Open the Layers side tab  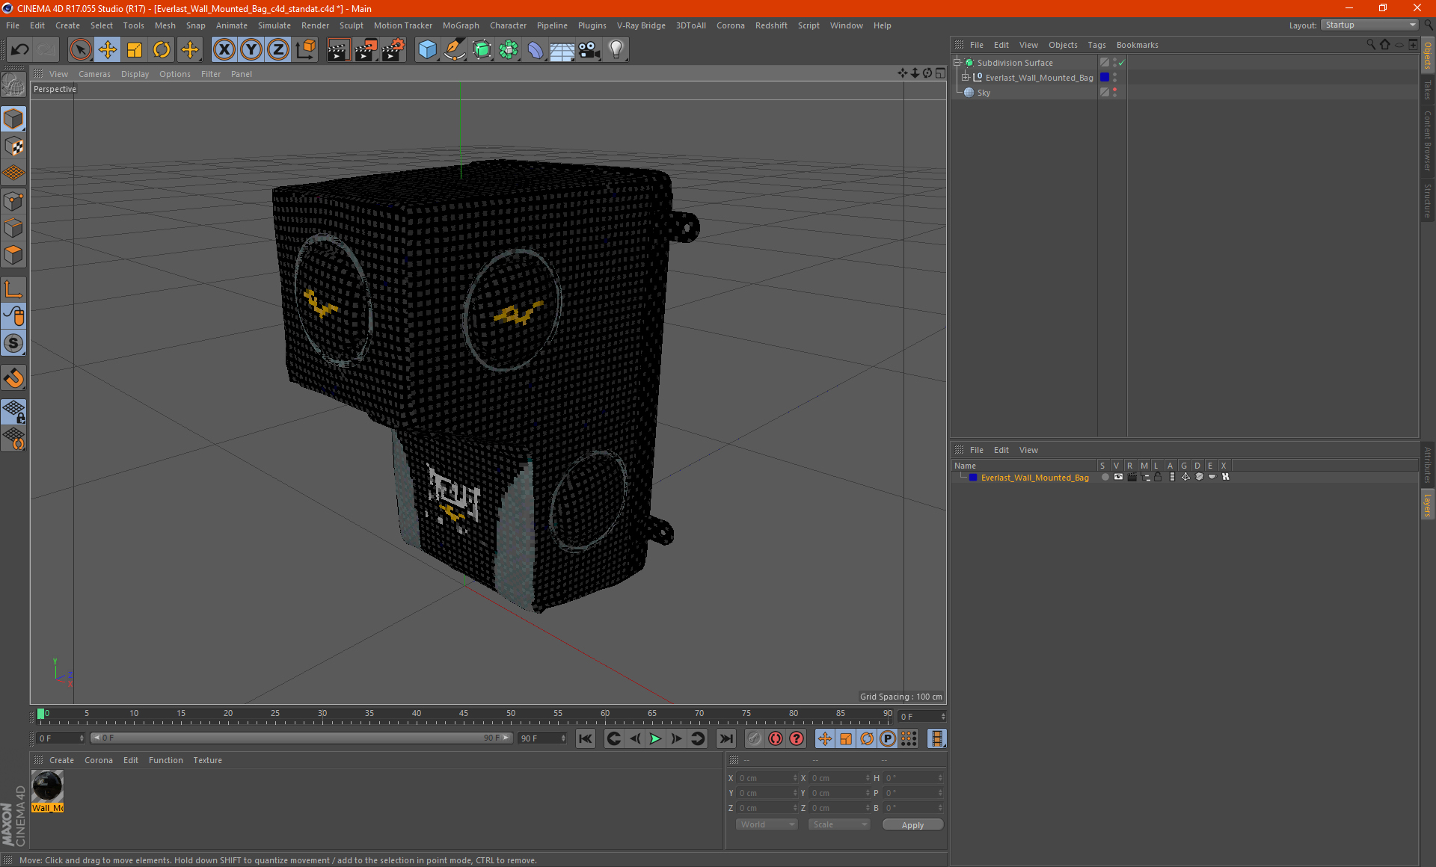click(1427, 505)
